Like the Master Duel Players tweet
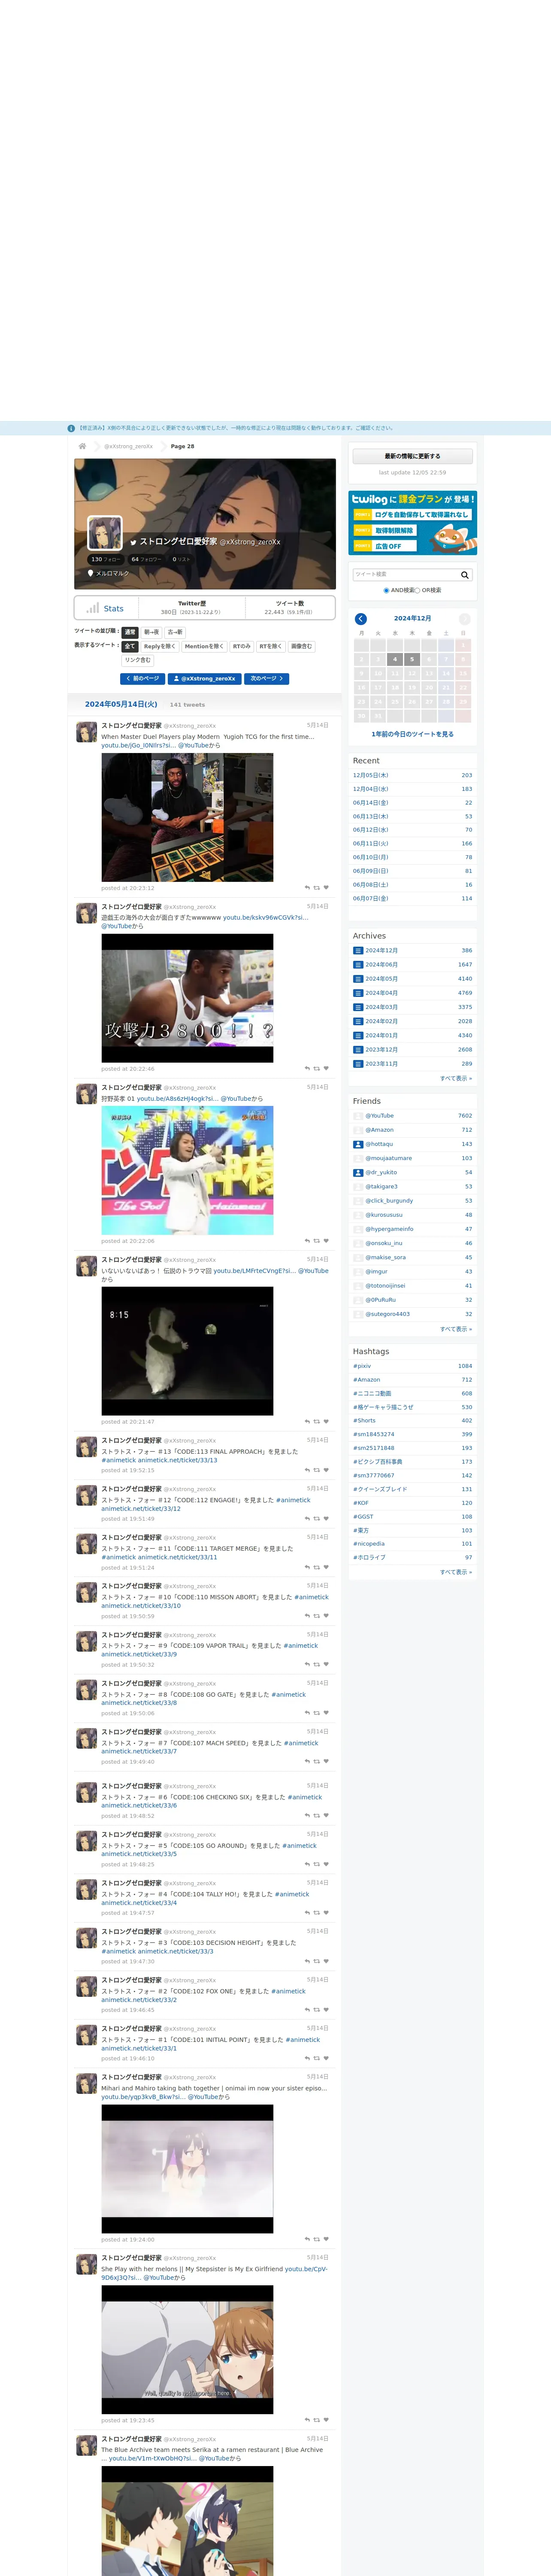551x2576 pixels. click(x=326, y=888)
